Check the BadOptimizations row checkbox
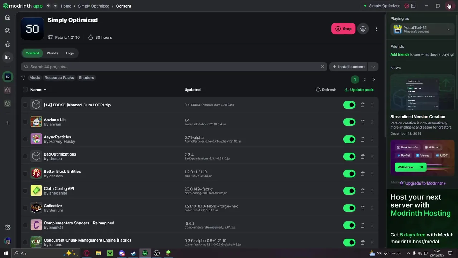The height and width of the screenshot is (258, 458). point(25,157)
